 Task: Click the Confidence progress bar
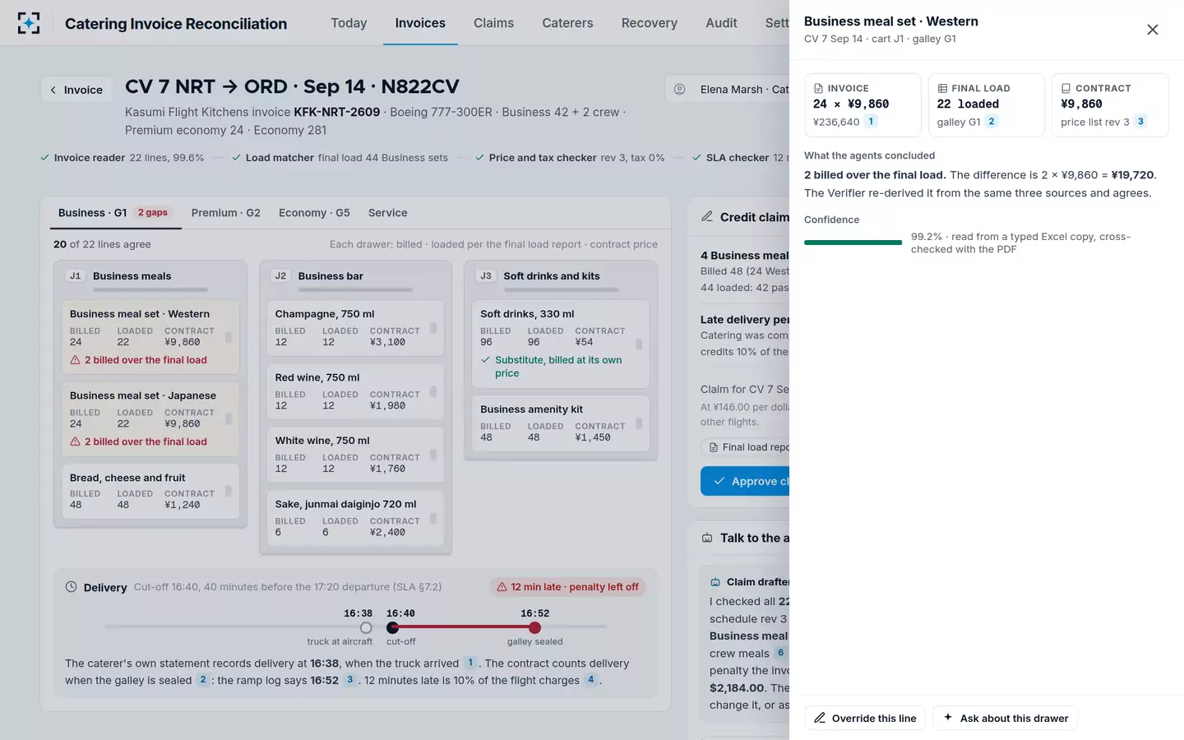pyautogui.click(x=853, y=243)
